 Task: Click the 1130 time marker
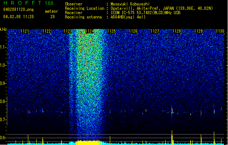click(x=220, y=31)
